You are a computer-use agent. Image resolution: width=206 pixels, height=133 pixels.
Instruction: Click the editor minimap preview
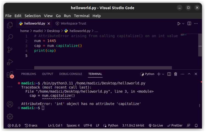coord(183,35)
